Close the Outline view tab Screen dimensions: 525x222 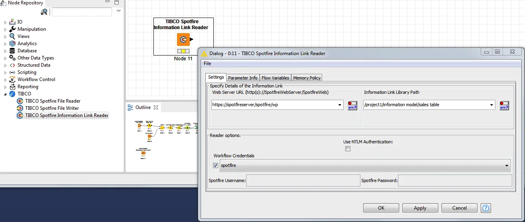click(156, 107)
